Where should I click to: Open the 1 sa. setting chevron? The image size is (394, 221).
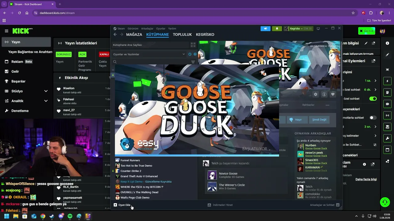(x=375, y=81)
